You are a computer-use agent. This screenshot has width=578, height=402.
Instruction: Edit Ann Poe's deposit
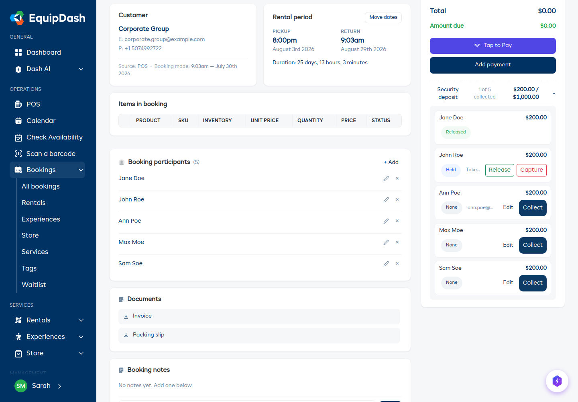(508, 207)
